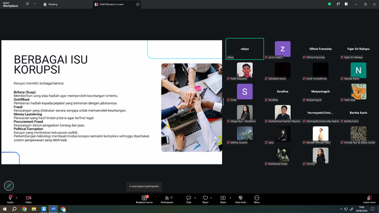
Task: Click Nanda Rianti's green N avatar
Action: tap(358, 70)
